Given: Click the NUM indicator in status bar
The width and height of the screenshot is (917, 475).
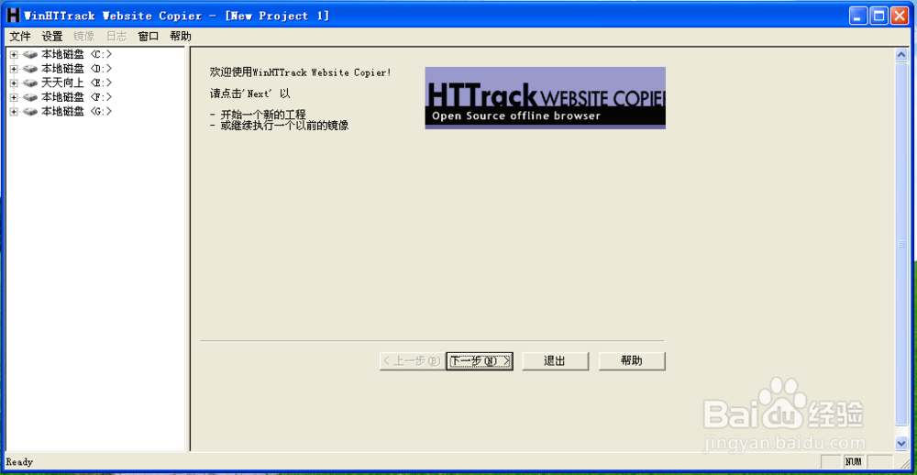Looking at the screenshot, I should 854,461.
